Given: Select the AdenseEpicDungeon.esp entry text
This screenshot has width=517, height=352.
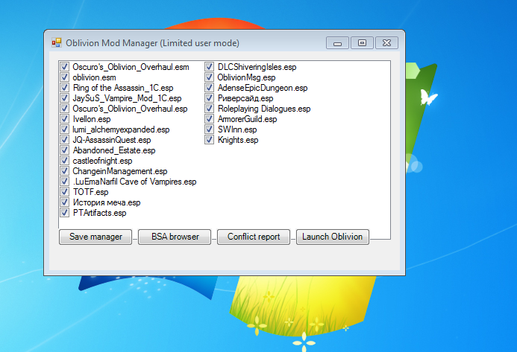Looking at the screenshot, I should point(263,88).
